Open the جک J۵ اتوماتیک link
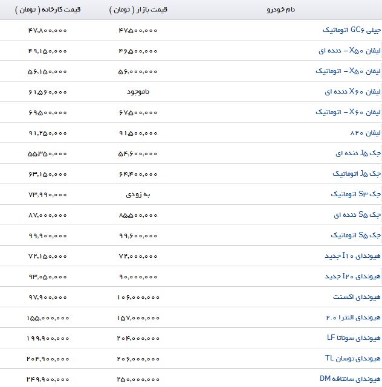This screenshot has width=382, height=387. [357, 174]
